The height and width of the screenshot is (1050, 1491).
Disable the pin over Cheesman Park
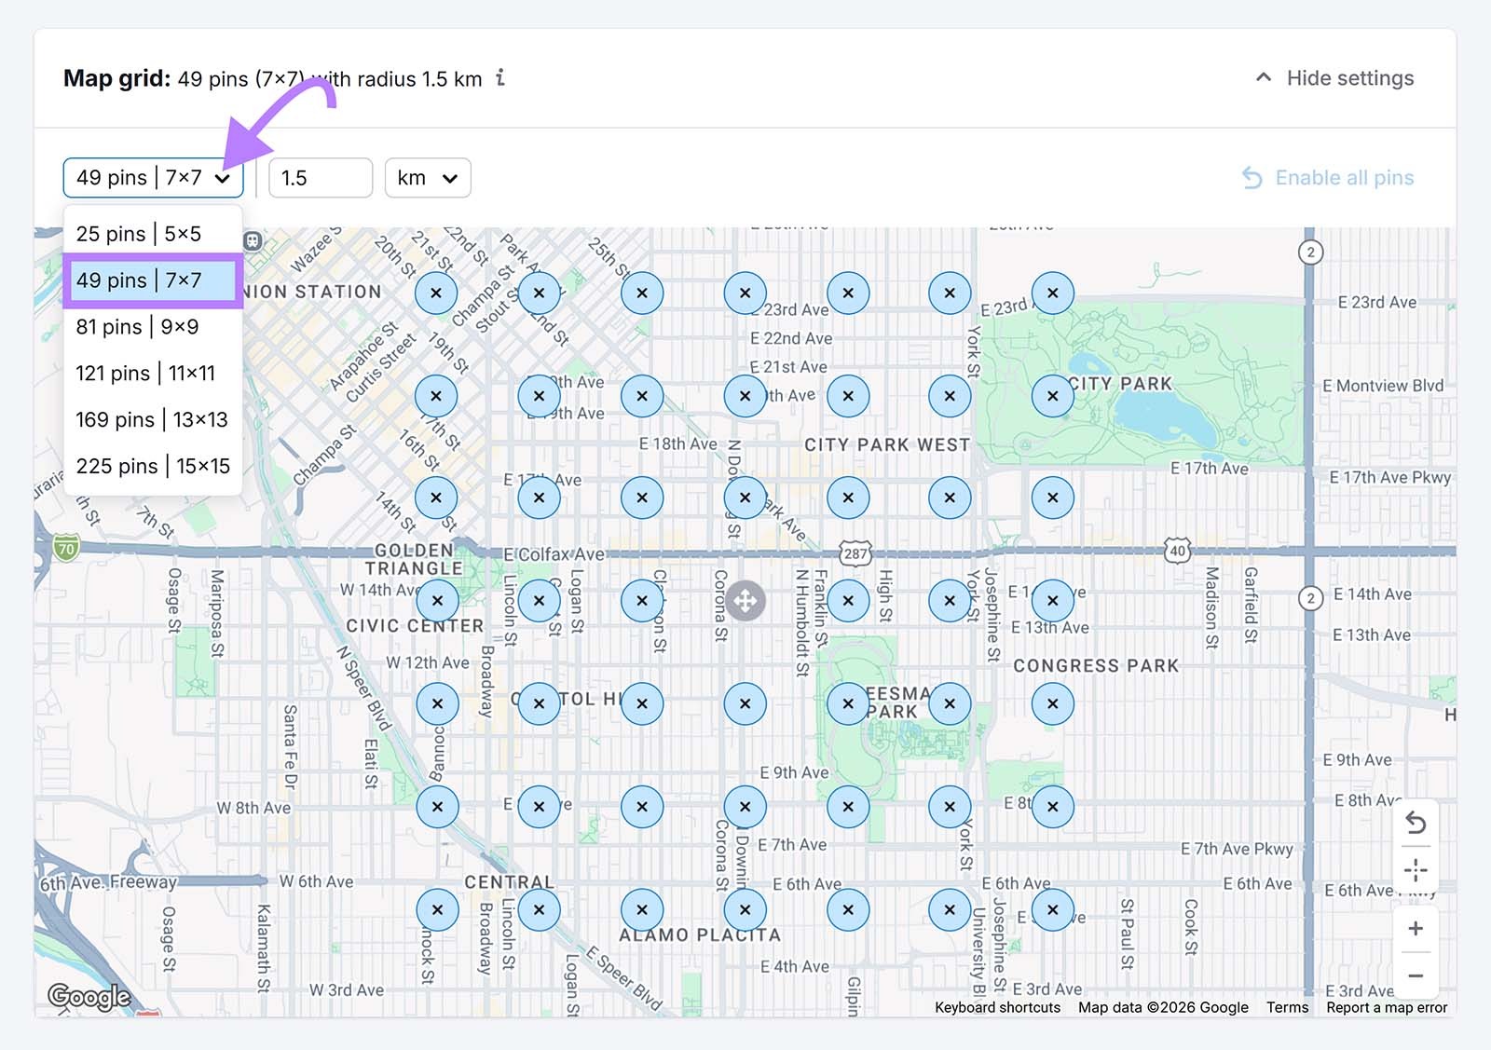(848, 703)
